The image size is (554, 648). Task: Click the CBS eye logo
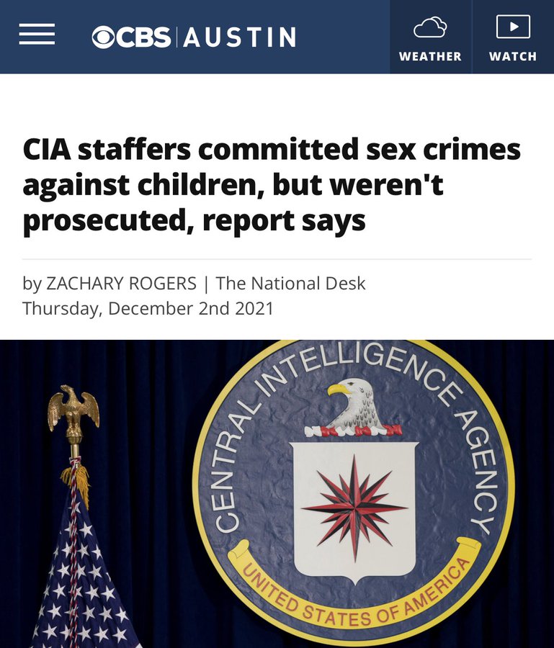click(103, 37)
